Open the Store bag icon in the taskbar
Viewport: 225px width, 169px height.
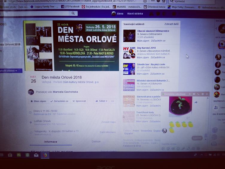[x=10, y=155]
